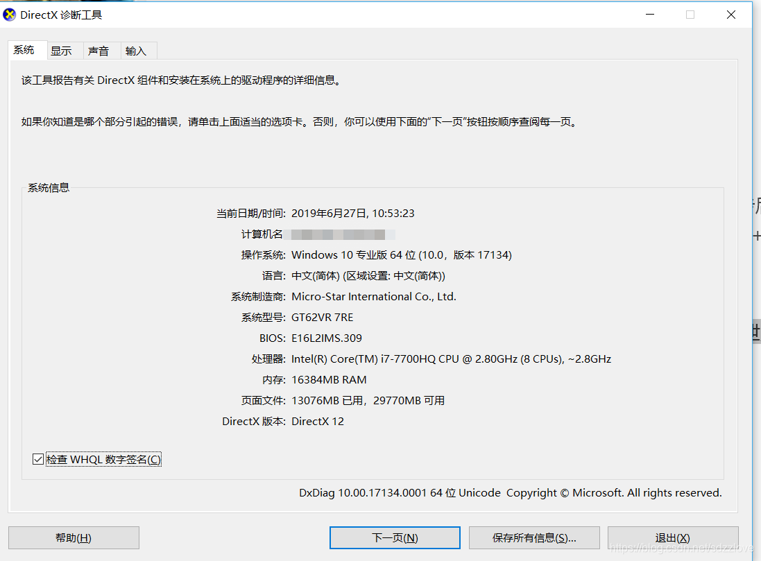
Task: Click the blurred computer name field
Action: [339, 235]
